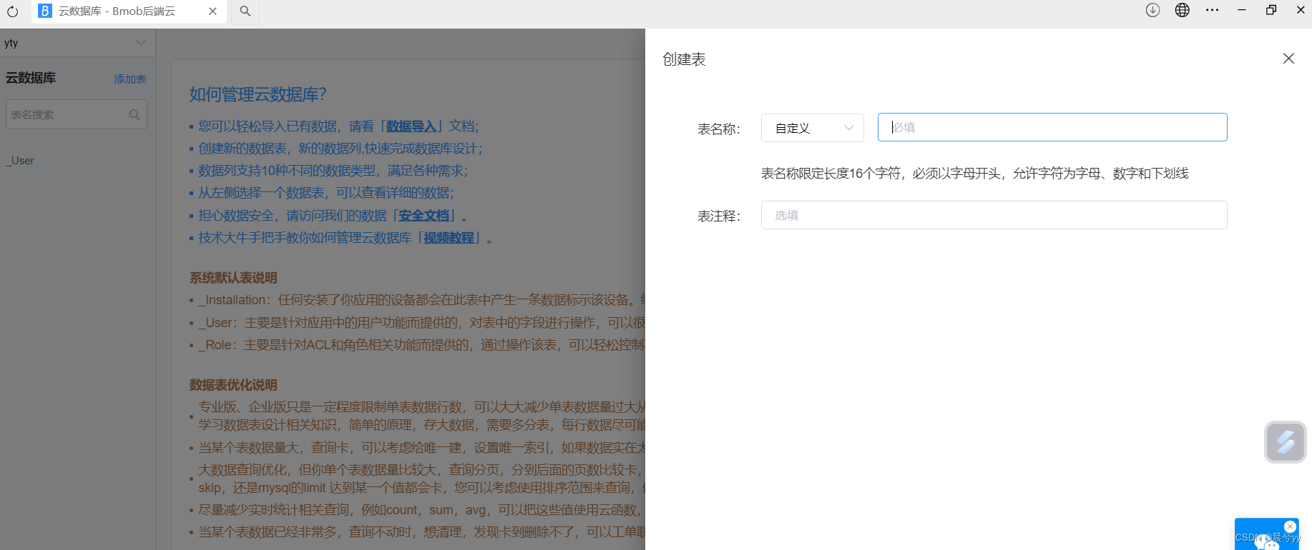Expand the yty app selector dropdown

pyautogui.click(x=78, y=43)
